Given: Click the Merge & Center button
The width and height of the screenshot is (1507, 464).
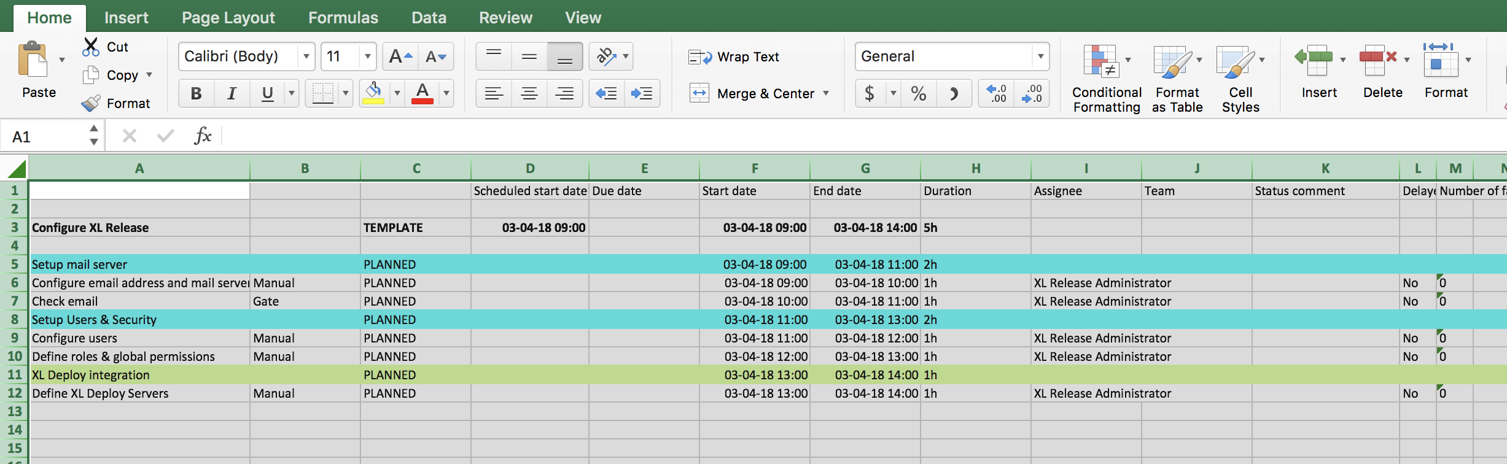Looking at the screenshot, I should point(753,93).
